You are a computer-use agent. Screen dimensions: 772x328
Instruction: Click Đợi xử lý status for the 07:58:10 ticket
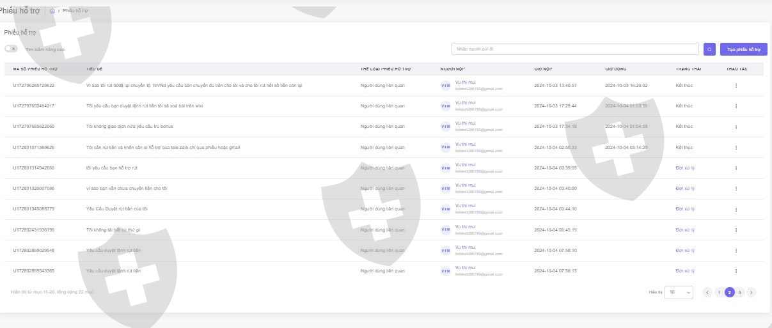685,251
